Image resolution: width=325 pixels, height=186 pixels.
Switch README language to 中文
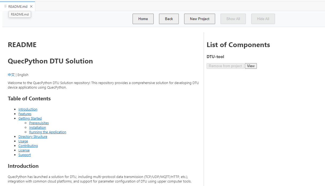pos(11,75)
